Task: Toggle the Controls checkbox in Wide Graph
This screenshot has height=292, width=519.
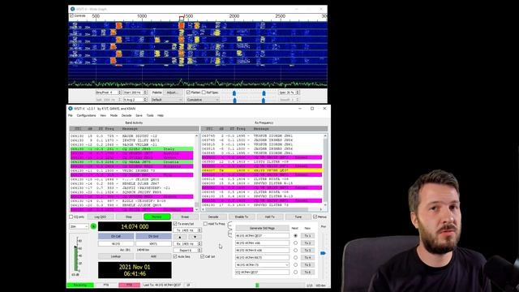Action: [71, 15]
